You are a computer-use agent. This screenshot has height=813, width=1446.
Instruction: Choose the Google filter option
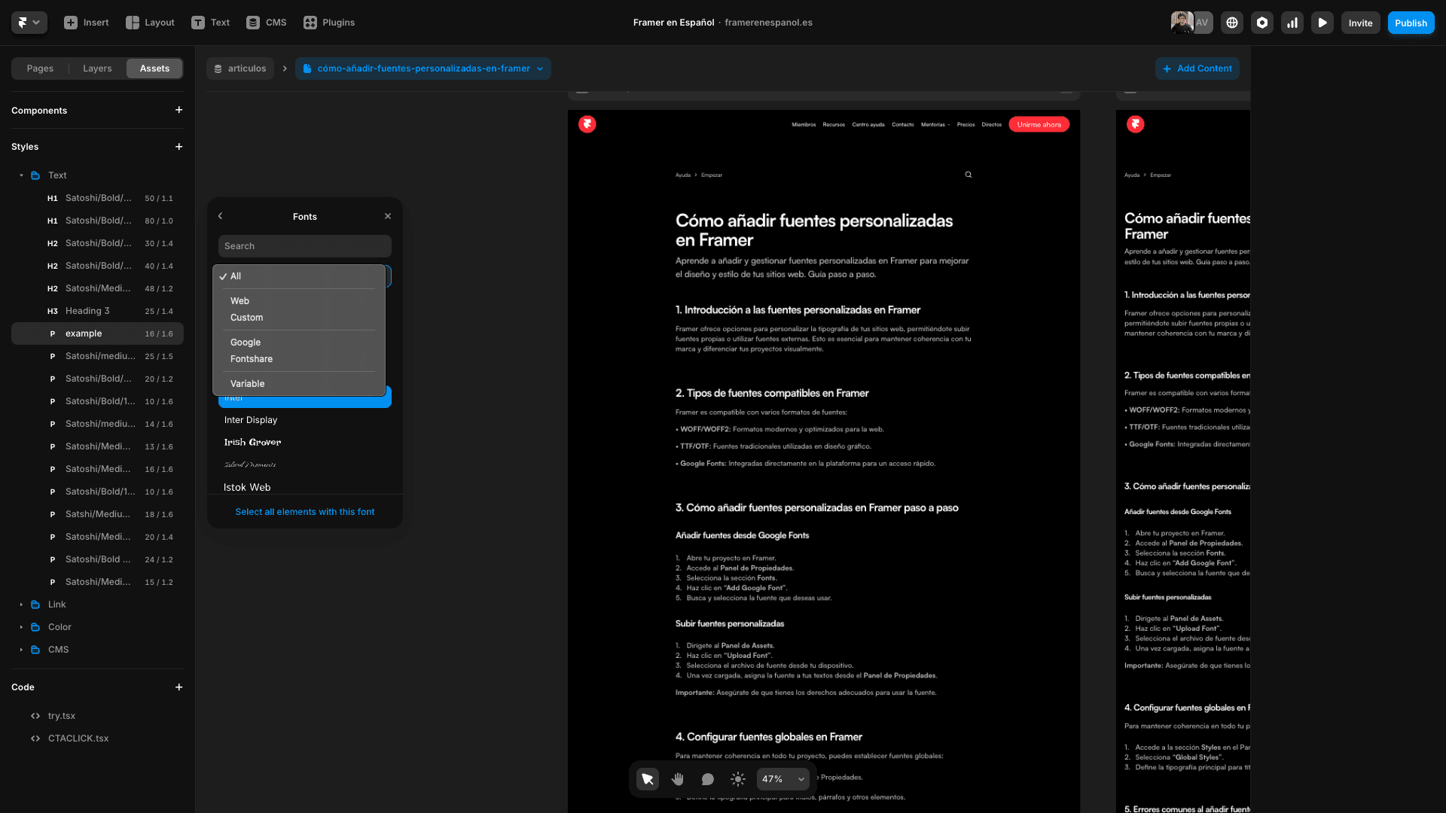pyautogui.click(x=299, y=343)
